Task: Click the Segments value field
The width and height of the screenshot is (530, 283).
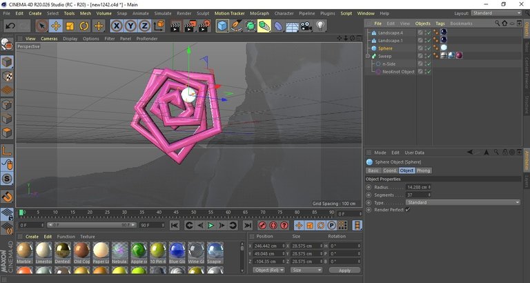Action: tap(417, 195)
